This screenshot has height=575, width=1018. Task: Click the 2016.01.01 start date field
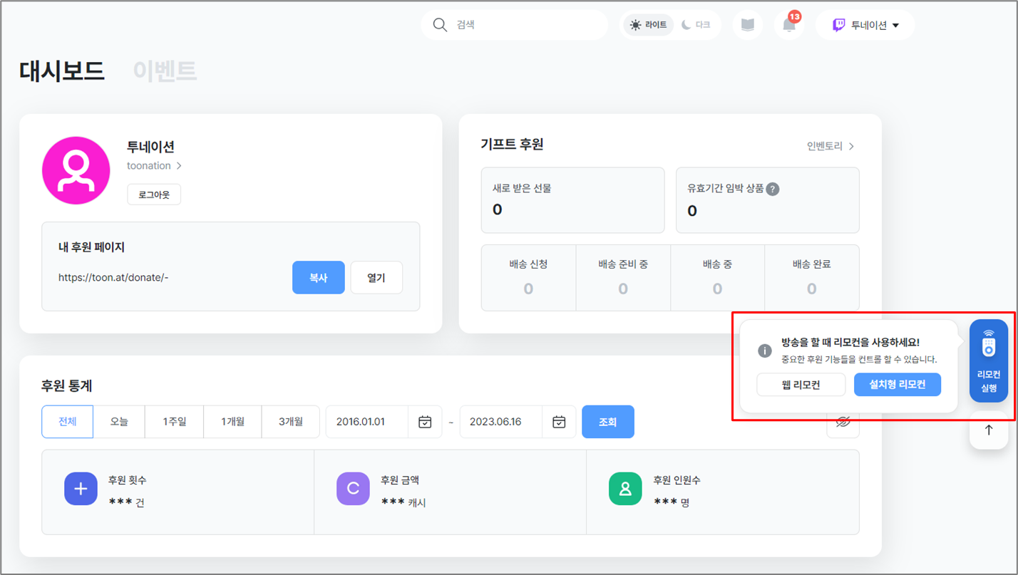367,422
